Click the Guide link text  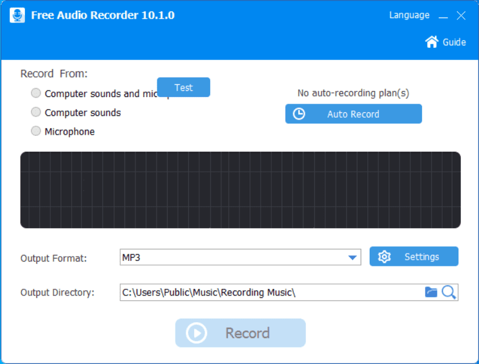[454, 42]
